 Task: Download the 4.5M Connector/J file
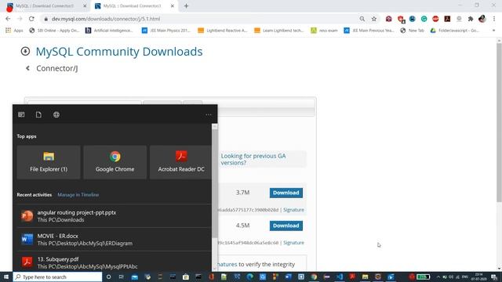pyautogui.click(x=286, y=226)
